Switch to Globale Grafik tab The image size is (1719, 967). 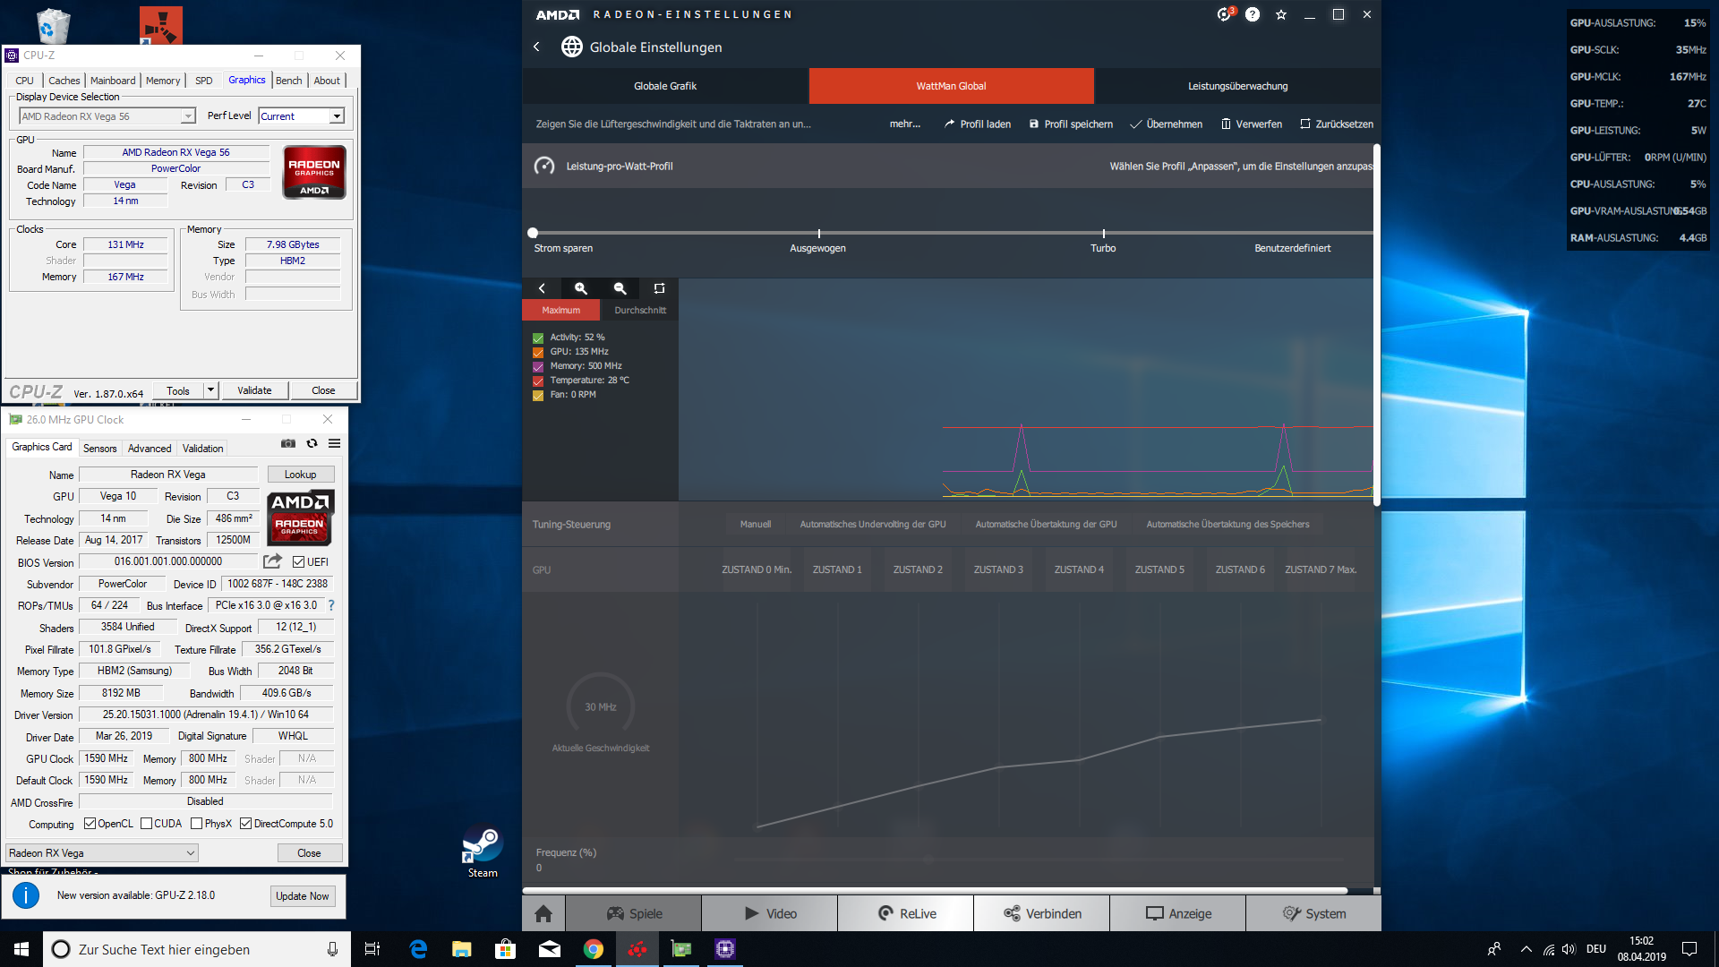click(665, 86)
